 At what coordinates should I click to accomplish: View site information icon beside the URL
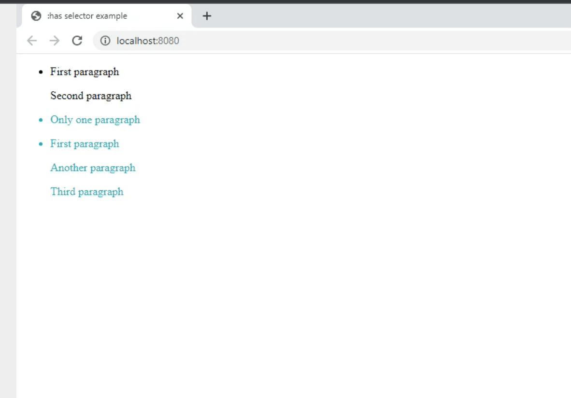105,41
